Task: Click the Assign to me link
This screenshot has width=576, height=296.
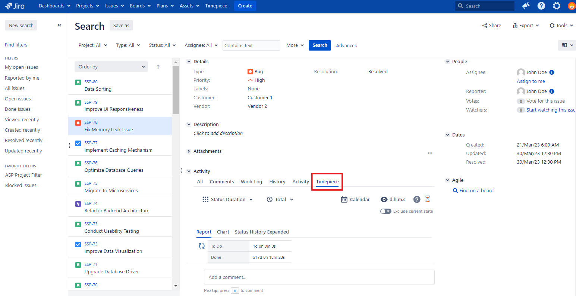Action: coord(531,81)
